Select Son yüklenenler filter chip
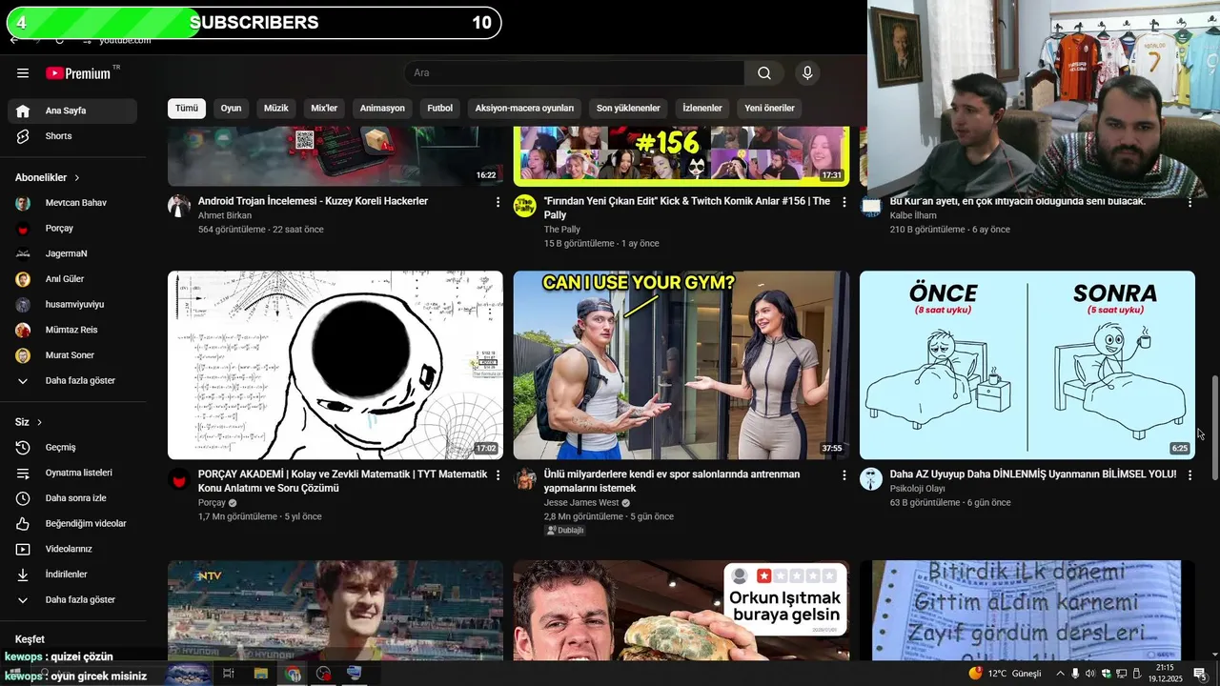The height and width of the screenshot is (686, 1220). [x=628, y=109]
